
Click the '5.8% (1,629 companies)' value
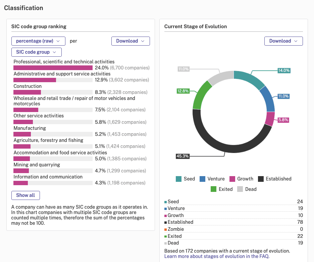(120, 122)
